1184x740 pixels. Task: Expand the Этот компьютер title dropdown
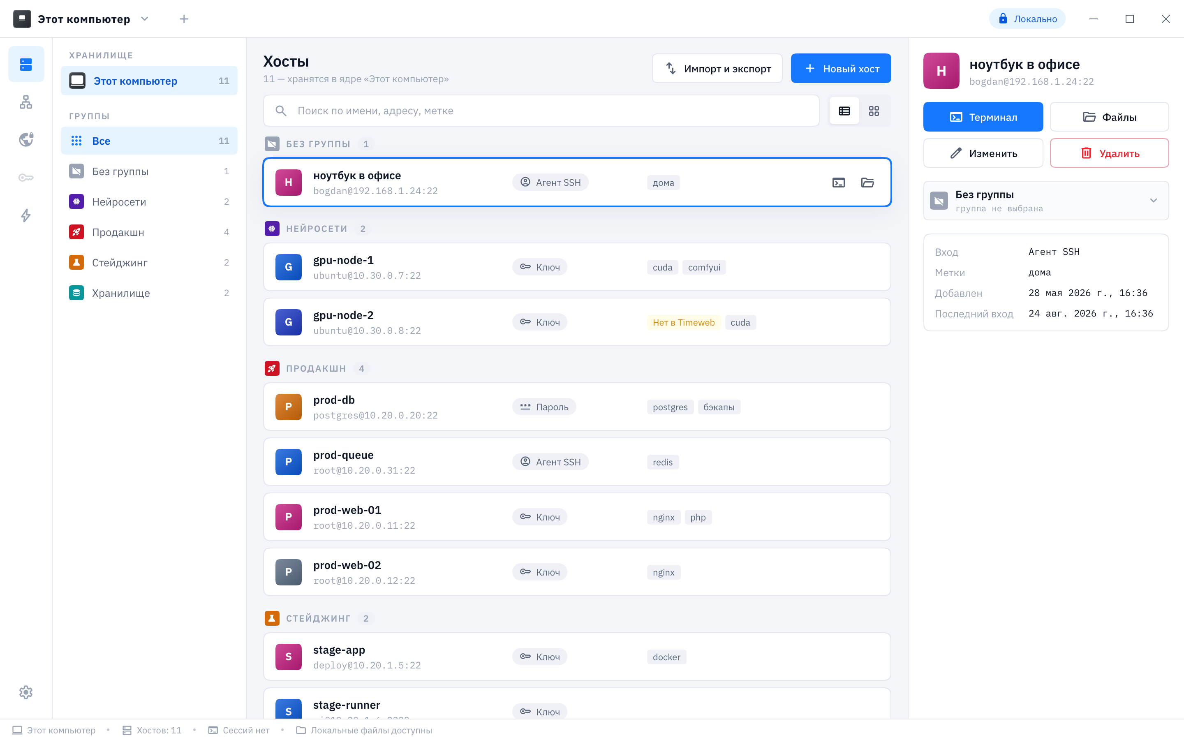[x=145, y=19]
